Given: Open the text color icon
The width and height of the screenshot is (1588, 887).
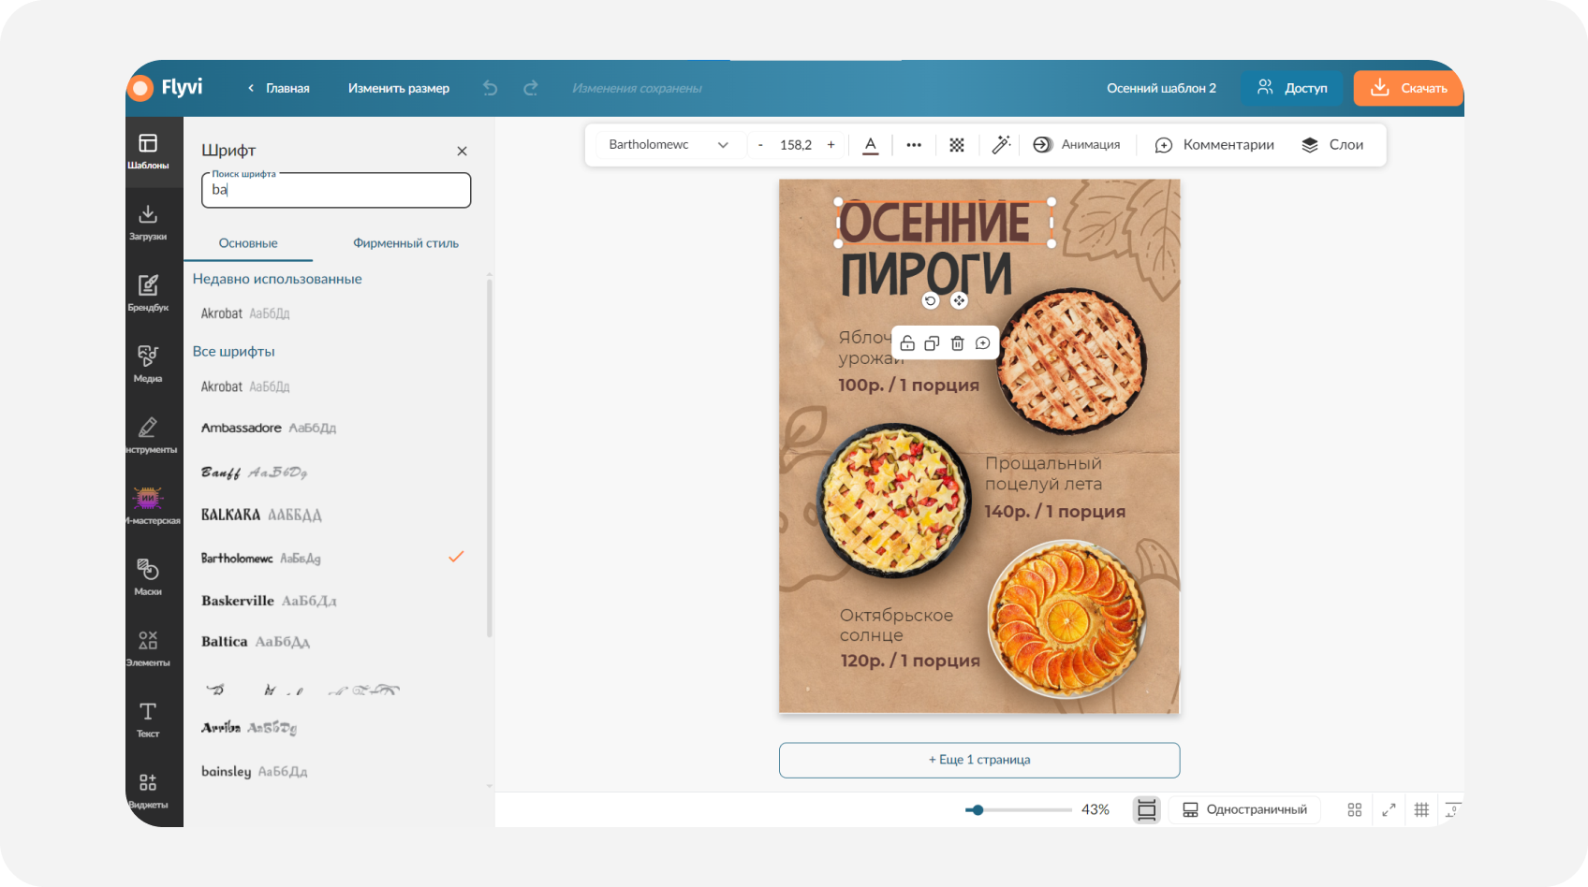Looking at the screenshot, I should point(871,145).
